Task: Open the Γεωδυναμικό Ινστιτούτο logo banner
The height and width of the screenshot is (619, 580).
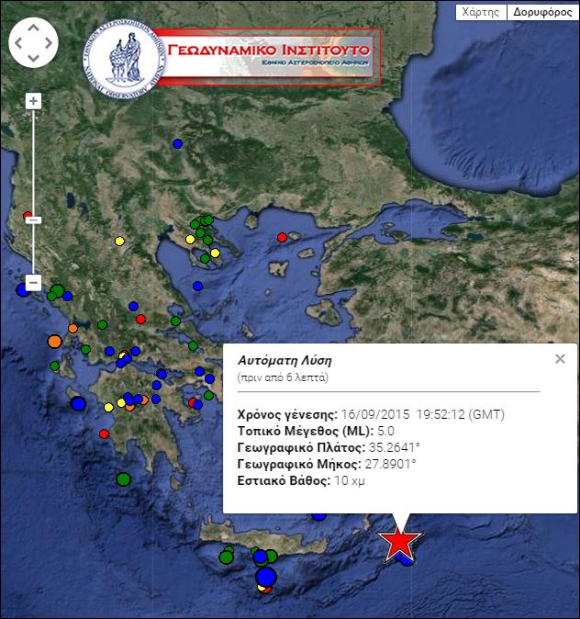Action: pos(267,57)
